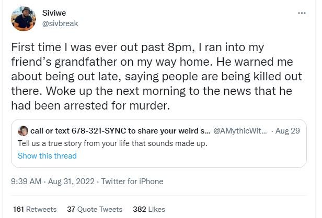View the 161 Retweets list
This screenshot has width=322, height=218.
click(x=34, y=209)
